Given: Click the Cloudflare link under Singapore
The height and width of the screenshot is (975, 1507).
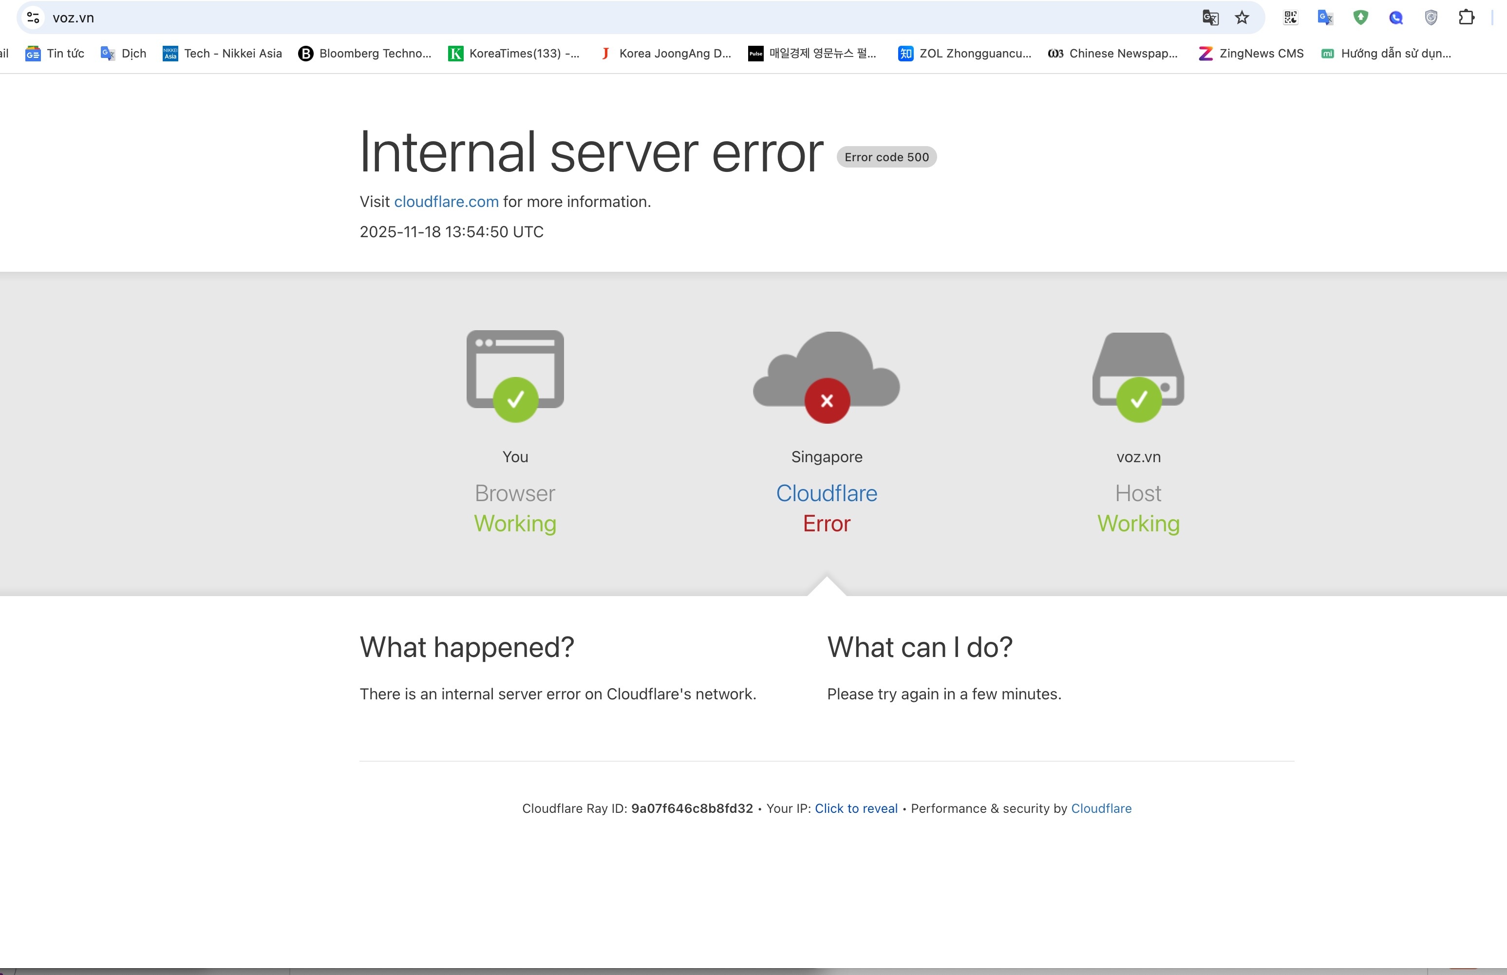Looking at the screenshot, I should coord(826,493).
